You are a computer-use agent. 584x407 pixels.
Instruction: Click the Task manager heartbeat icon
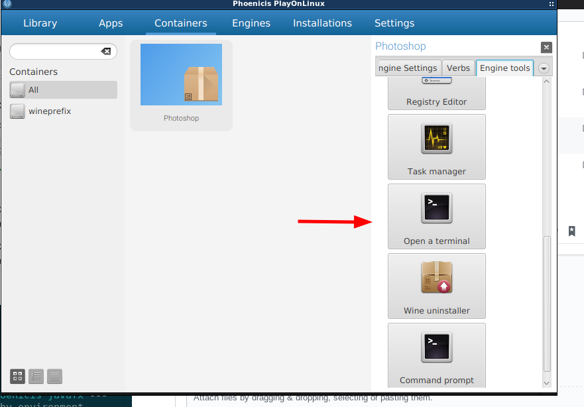[x=437, y=138]
